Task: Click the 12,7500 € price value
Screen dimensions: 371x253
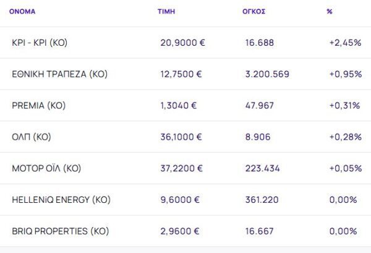Action: click(x=181, y=74)
